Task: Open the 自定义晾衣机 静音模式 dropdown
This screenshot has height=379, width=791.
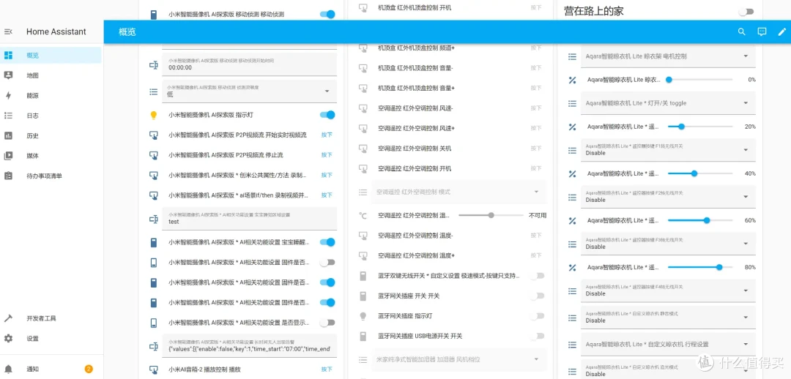Action: tap(669, 317)
